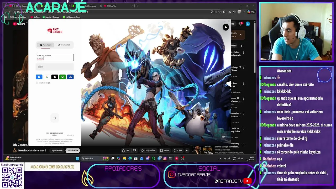
Task: Open File Explorer from the taskbar
Action: (124, 159)
